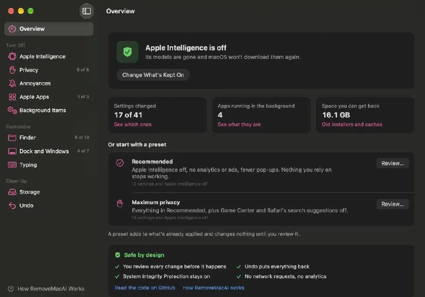425x297 pixels.
Task: Click the Finder 6 of 13 counter
Action: (82, 138)
